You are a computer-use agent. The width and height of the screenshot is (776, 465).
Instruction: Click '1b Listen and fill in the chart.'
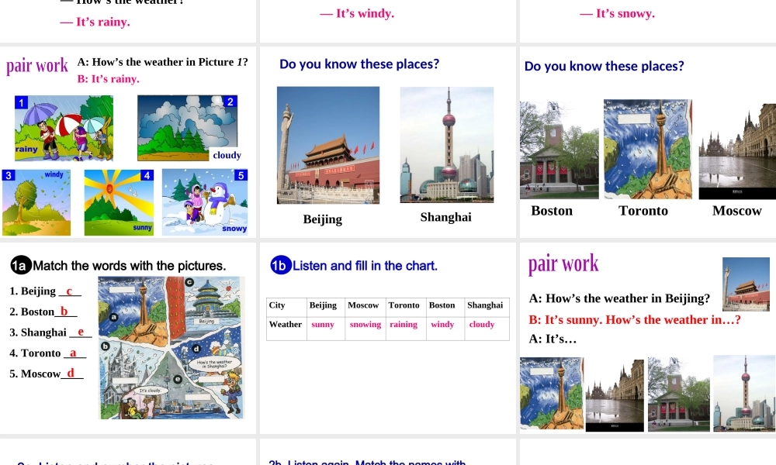pos(354,266)
